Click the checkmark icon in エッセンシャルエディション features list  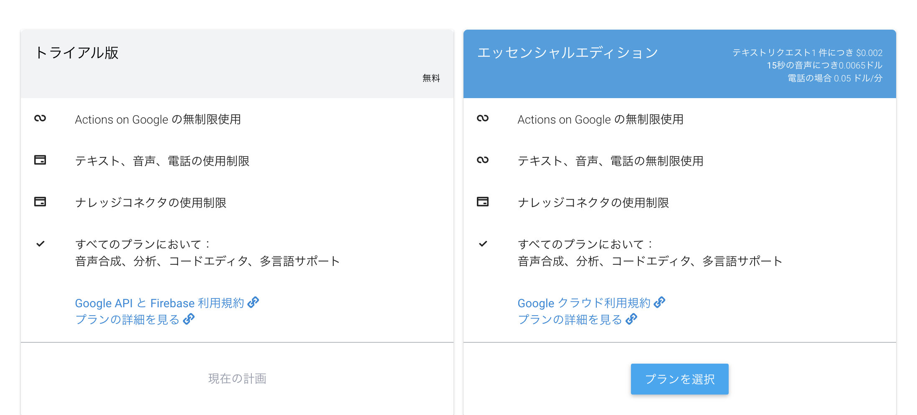[483, 244]
